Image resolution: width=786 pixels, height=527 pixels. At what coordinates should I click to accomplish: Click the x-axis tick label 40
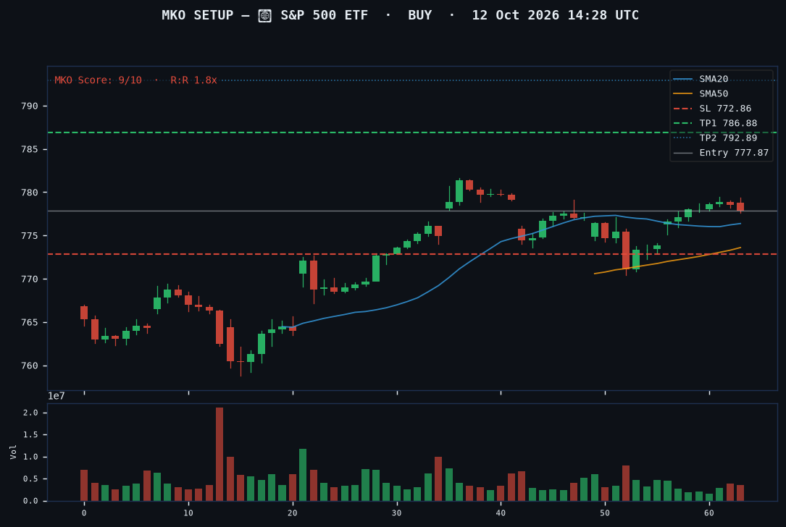[x=501, y=513]
